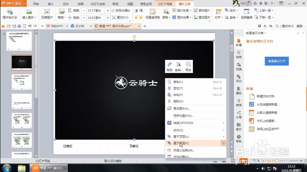Click the height value field 15.57厘米
Viewport: 307px width, 172px height.
[x=96, y=11]
